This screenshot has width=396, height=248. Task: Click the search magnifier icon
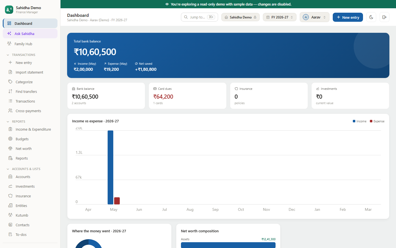point(186,17)
